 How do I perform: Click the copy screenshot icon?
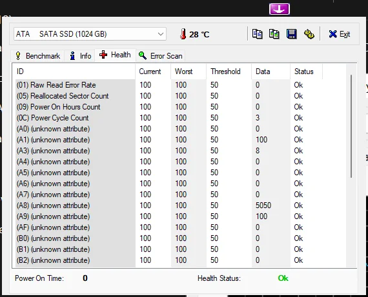[274, 34]
